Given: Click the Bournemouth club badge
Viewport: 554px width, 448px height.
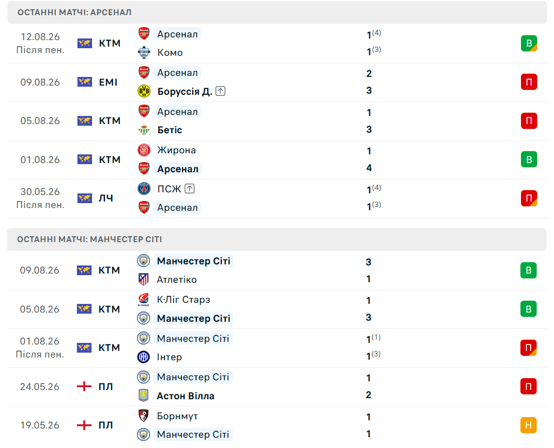Looking at the screenshot, I should tap(144, 416).
